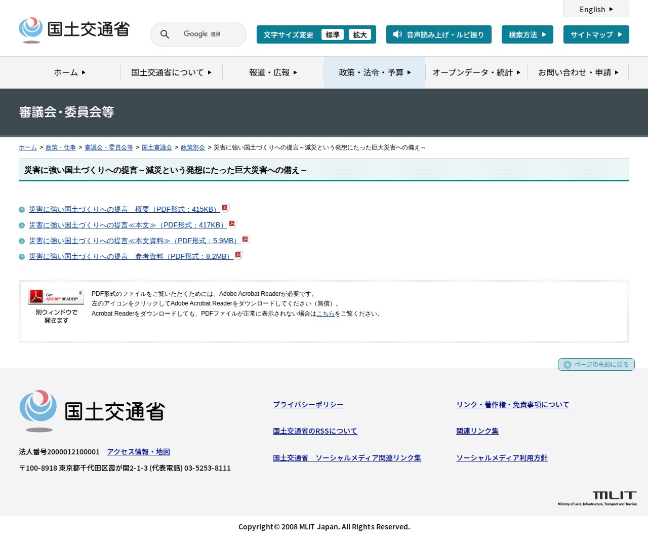Turn on 音声読み上げ・ルビ振り
The image size is (648, 541).
click(438, 35)
